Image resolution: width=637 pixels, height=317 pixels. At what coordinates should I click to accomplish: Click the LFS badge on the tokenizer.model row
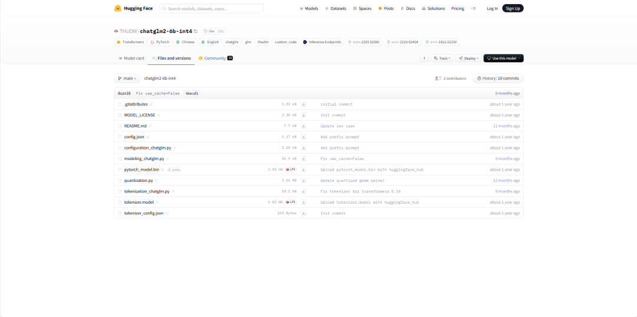click(x=290, y=202)
